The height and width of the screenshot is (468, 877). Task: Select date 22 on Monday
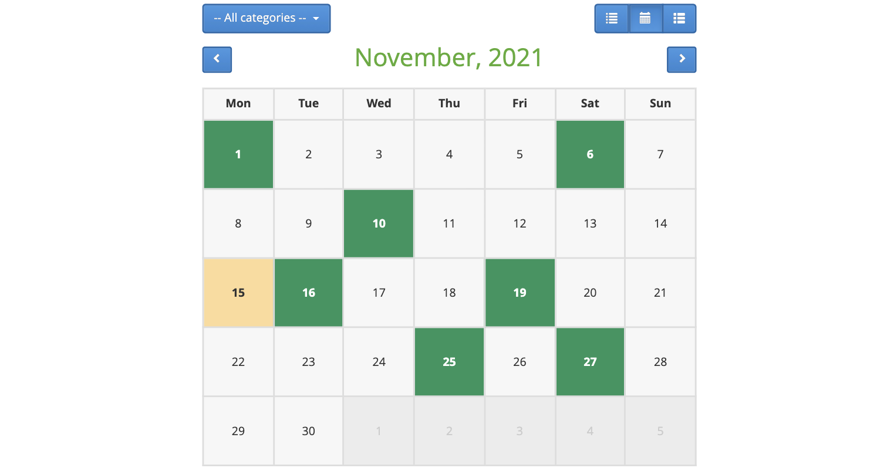click(x=238, y=362)
